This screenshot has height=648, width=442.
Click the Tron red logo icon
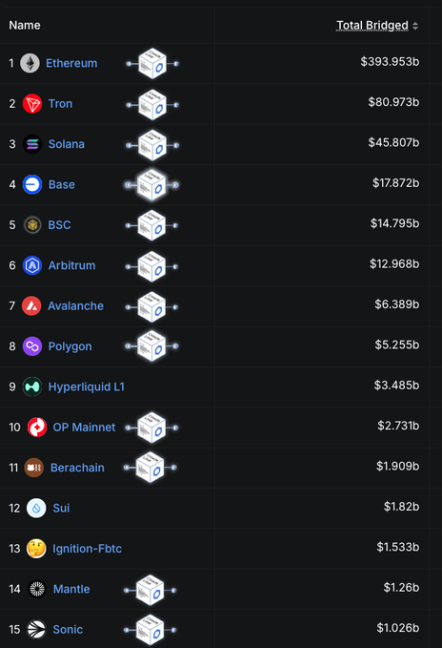pos(32,104)
